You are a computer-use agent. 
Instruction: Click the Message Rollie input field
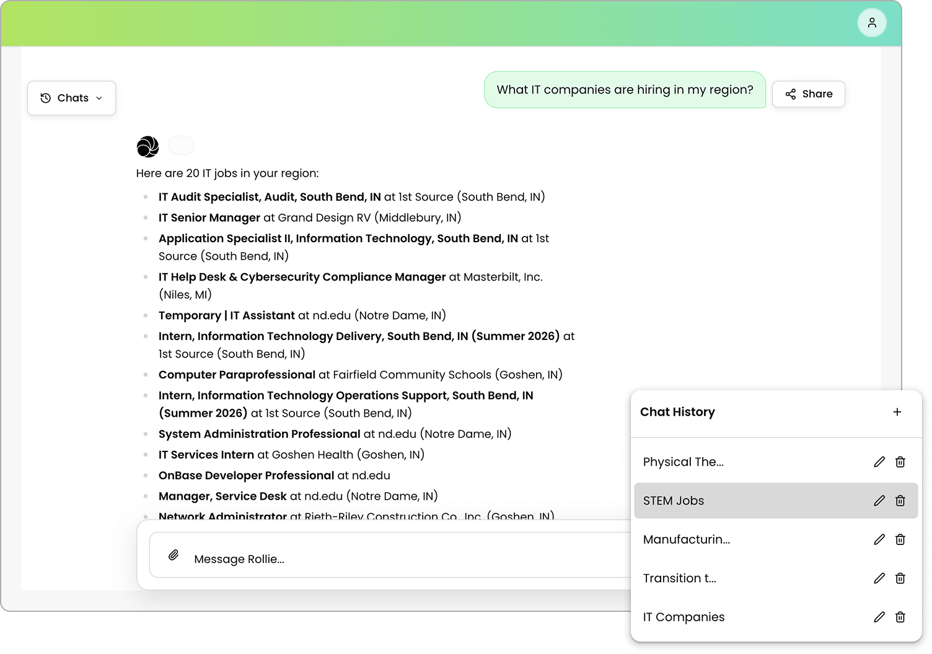[310, 559]
